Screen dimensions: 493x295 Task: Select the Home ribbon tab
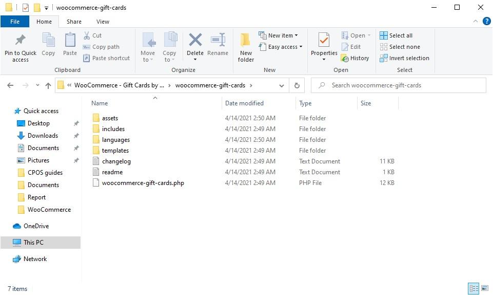[x=44, y=22]
